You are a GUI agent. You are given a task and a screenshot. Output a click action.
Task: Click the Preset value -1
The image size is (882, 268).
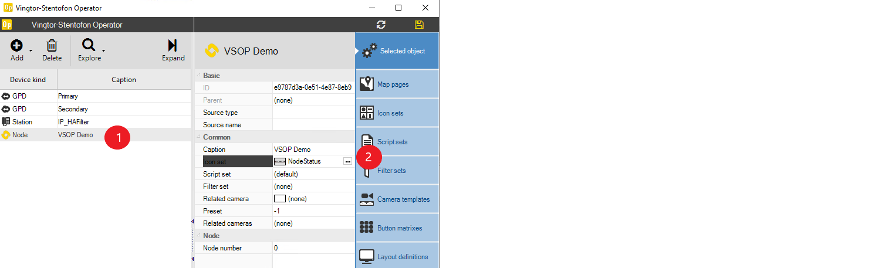[313, 211]
